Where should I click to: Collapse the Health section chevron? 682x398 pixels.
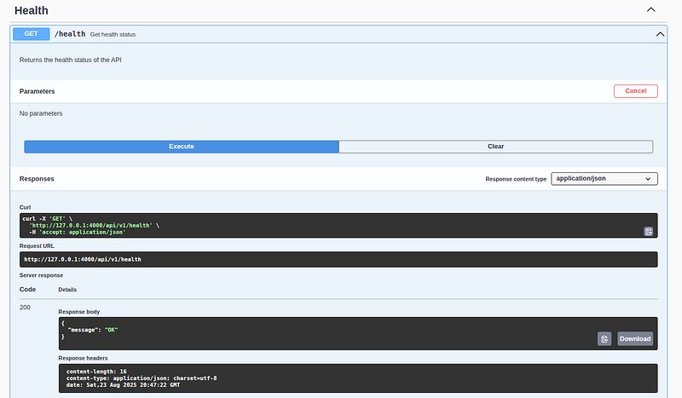tap(650, 9)
